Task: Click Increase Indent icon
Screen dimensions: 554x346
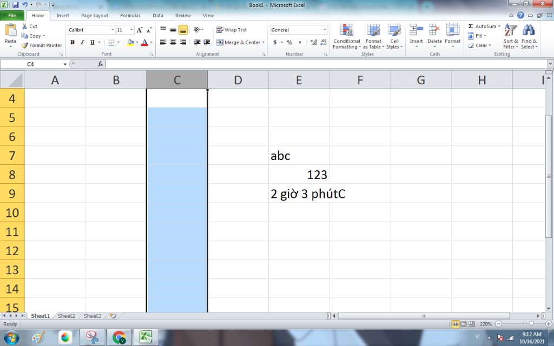Action: click(x=207, y=42)
